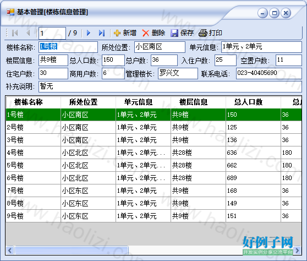
Task: Click the record position number box
Action: pos(52,33)
